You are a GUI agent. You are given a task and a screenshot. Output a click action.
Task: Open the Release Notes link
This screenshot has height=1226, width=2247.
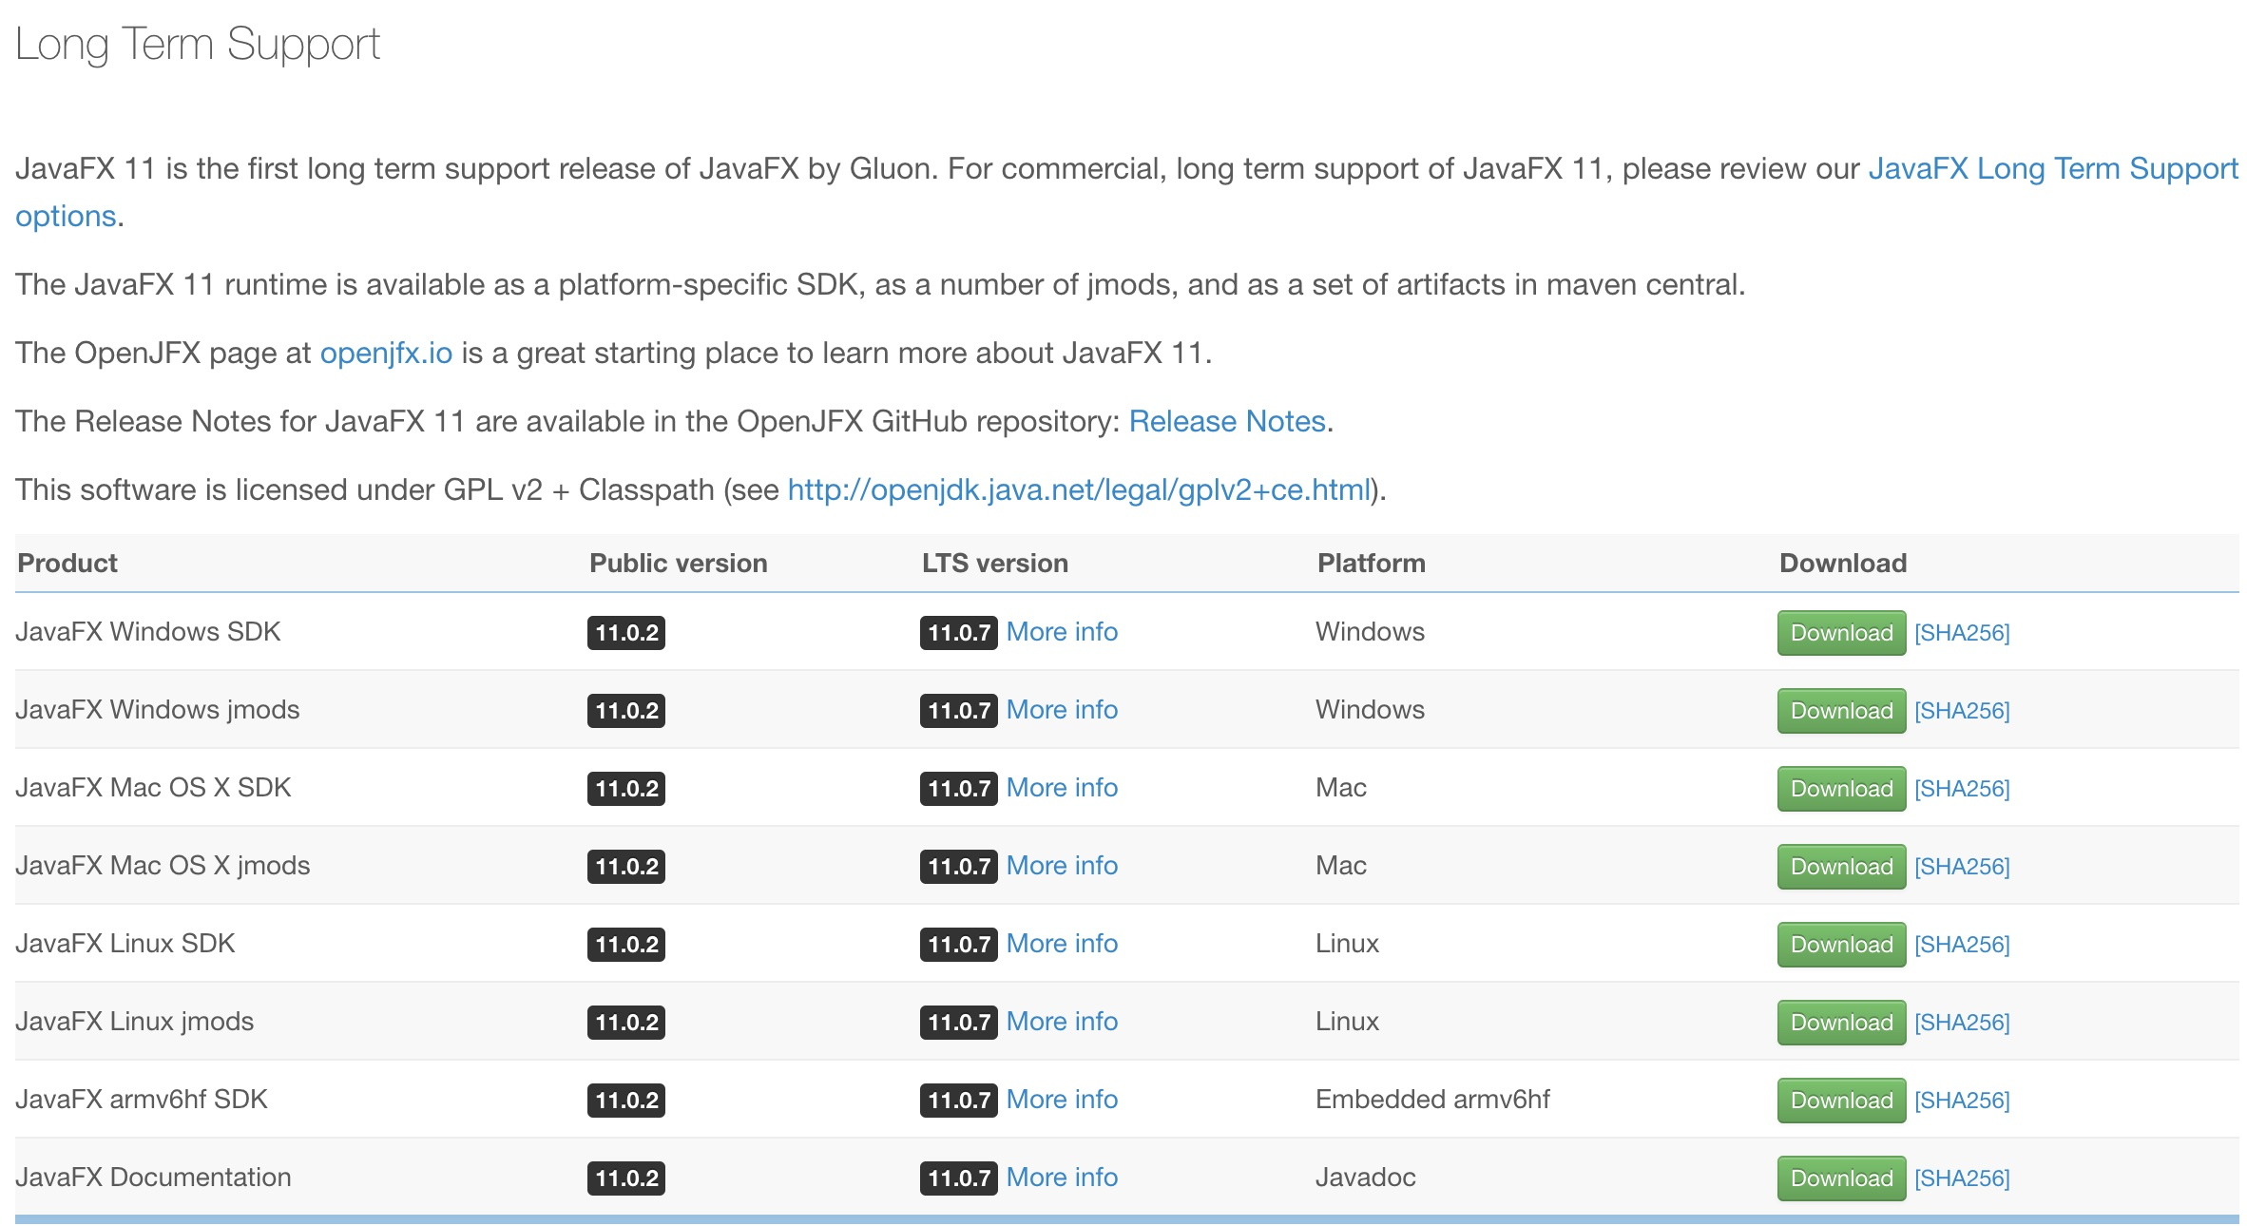click(1226, 422)
